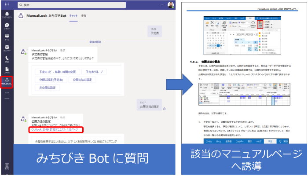Viewport: 308px width, 176px height.
Task: Go to Teams in the sidebar
Action: [x=7, y=37]
